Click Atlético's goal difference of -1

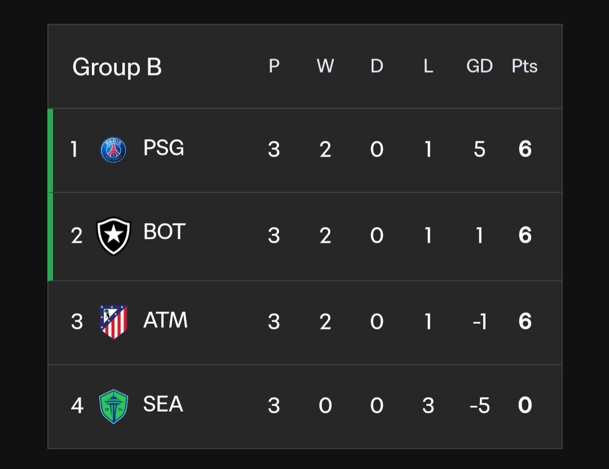tap(479, 321)
